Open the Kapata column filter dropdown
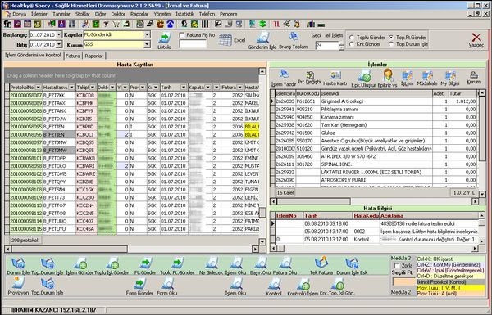The height and width of the screenshot is (315, 492). 207,88
